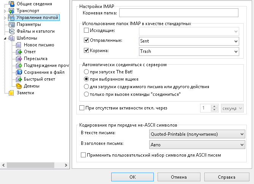Open the Отправленные folder dropdown showing Sent
This screenshot has height=184, width=254.
click(x=189, y=41)
